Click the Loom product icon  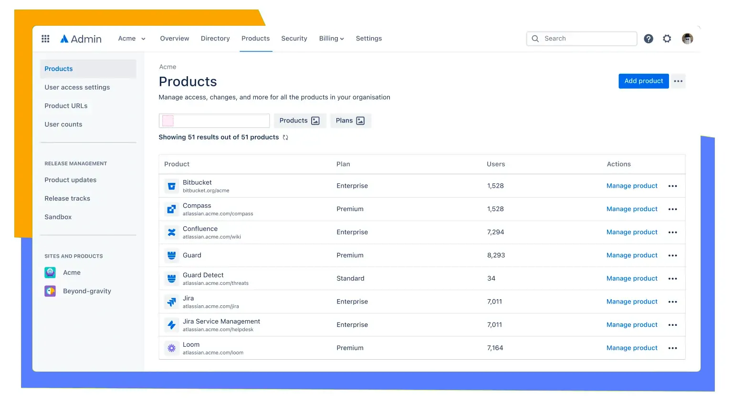click(171, 348)
